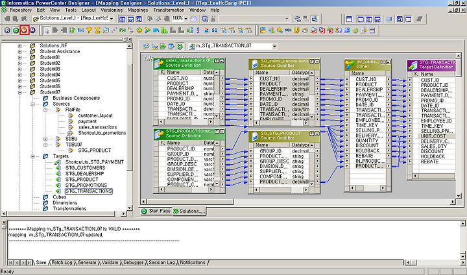Select STG_CUSTOMERS target in tree
The height and width of the screenshot is (275, 467).
(85, 168)
